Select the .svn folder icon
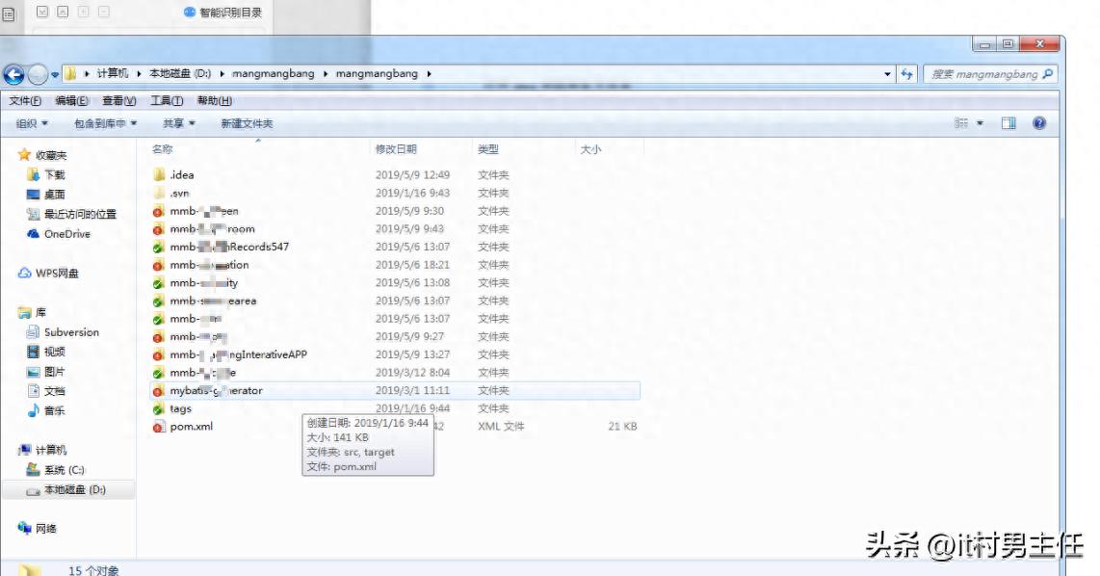This screenshot has width=1100, height=576. (x=159, y=193)
